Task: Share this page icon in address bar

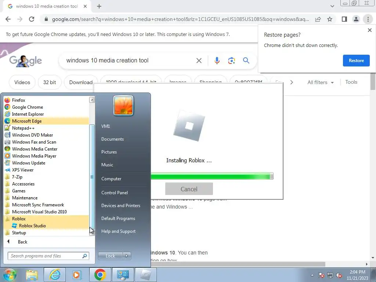Action: point(318,19)
